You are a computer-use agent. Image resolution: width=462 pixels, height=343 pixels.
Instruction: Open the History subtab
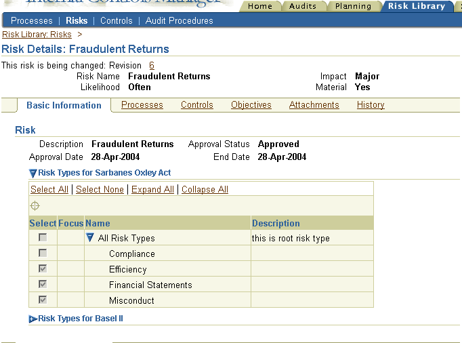(x=371, y=104)
